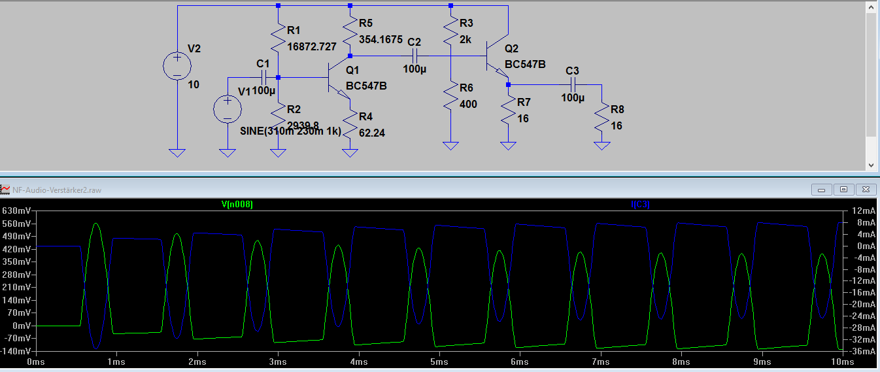880x372 pixels.
Task: Click the V2 voltage value 10
Action: [194, 85]
